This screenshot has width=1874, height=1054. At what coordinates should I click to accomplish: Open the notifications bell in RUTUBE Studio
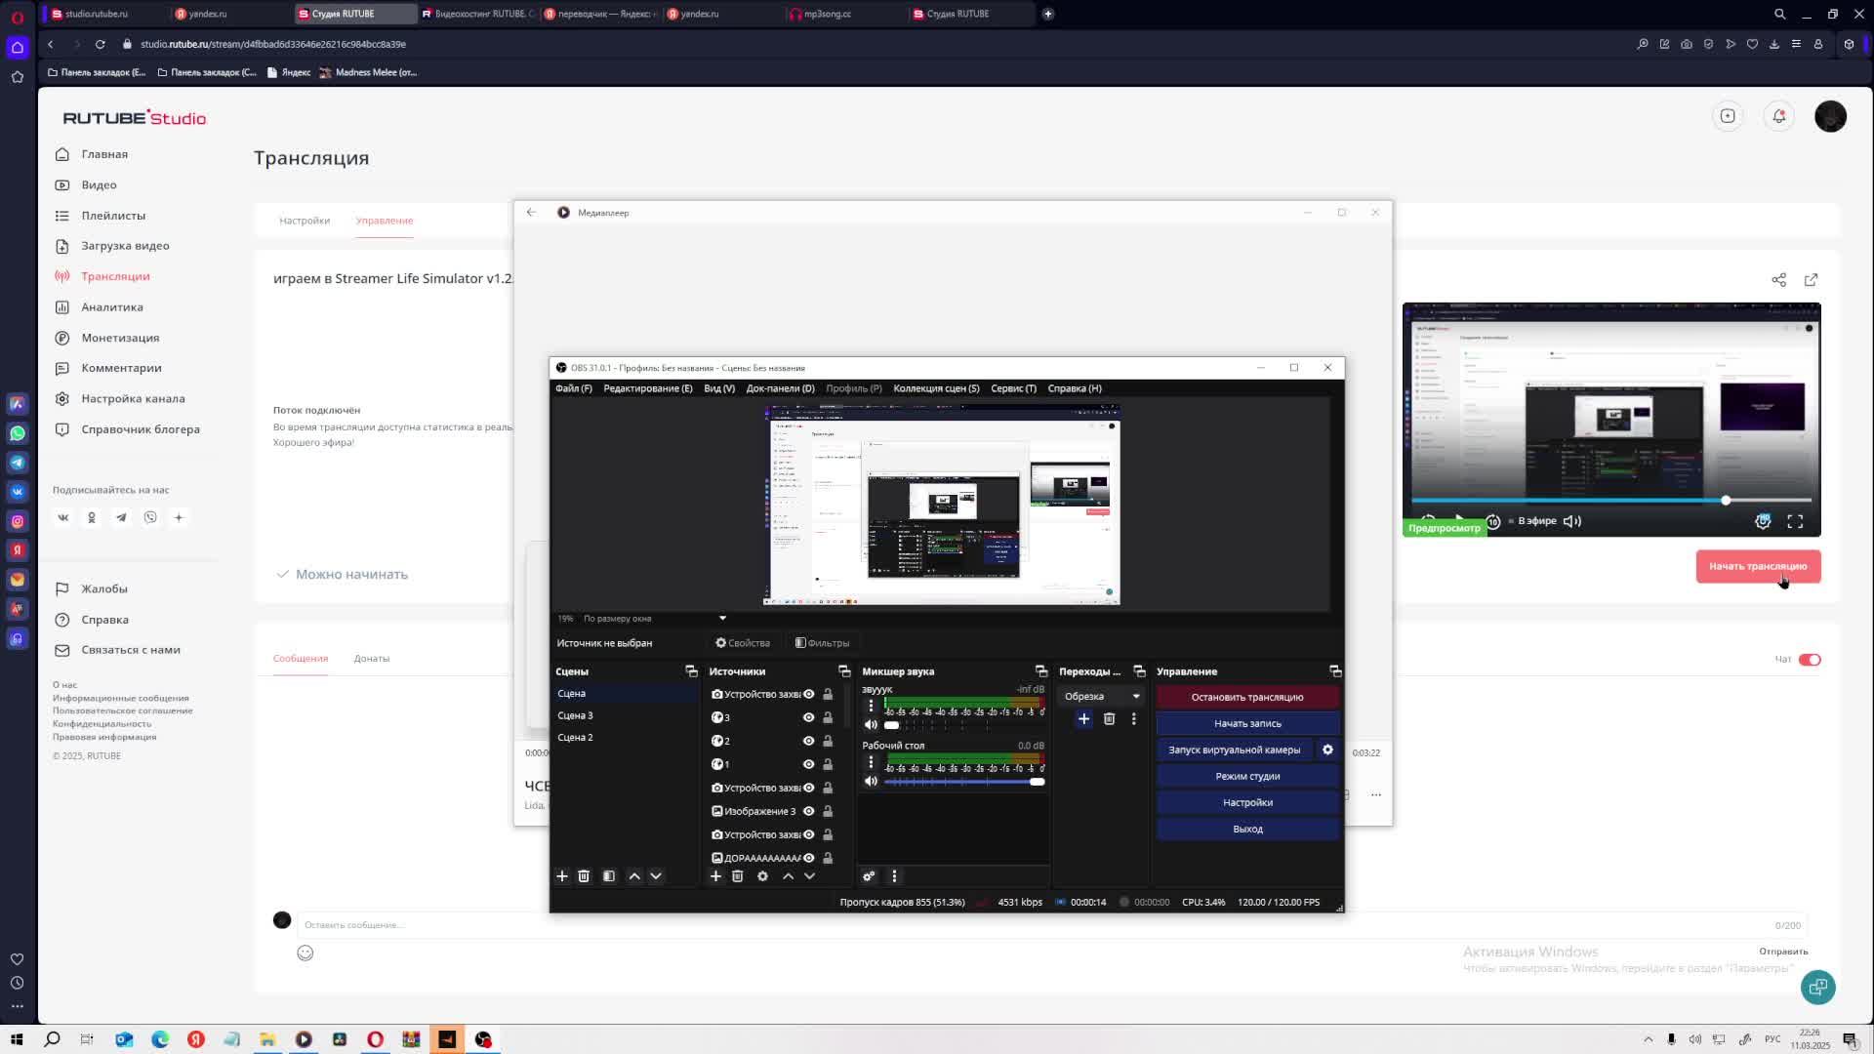[1778, 116]
